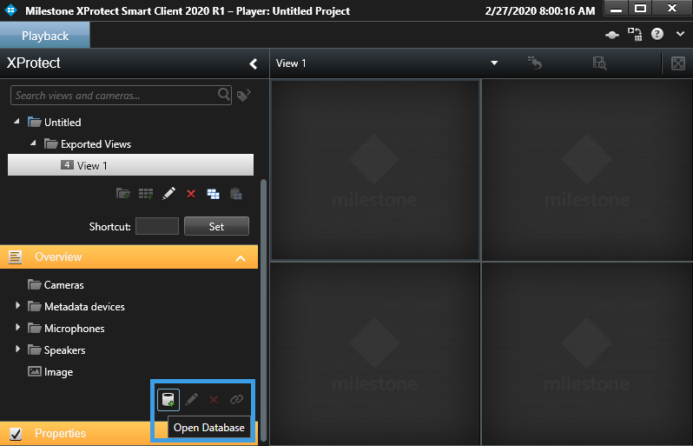Close the Smart Client window

[x=672, y=9]
